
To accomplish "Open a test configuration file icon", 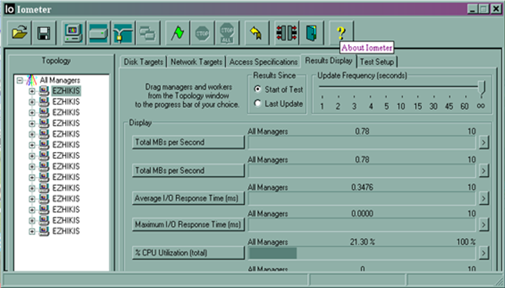I will pos(20,33).
